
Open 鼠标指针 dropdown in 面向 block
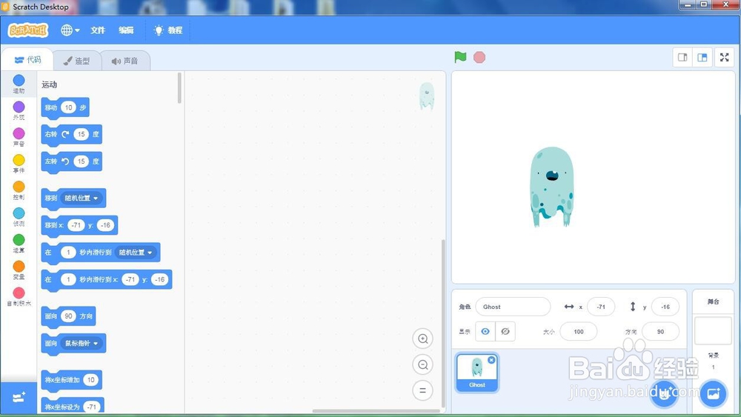pos(82,344)
